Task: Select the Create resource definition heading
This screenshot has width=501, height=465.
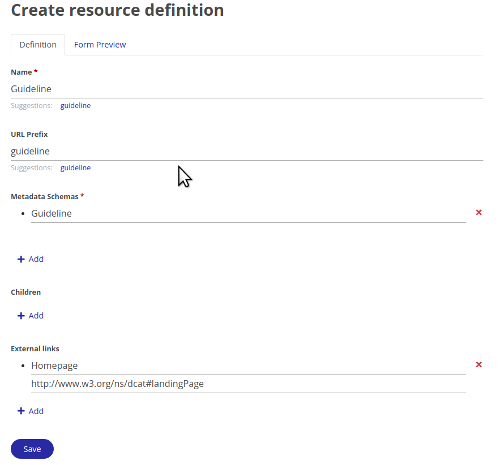Action: click(x=117, y=10)
